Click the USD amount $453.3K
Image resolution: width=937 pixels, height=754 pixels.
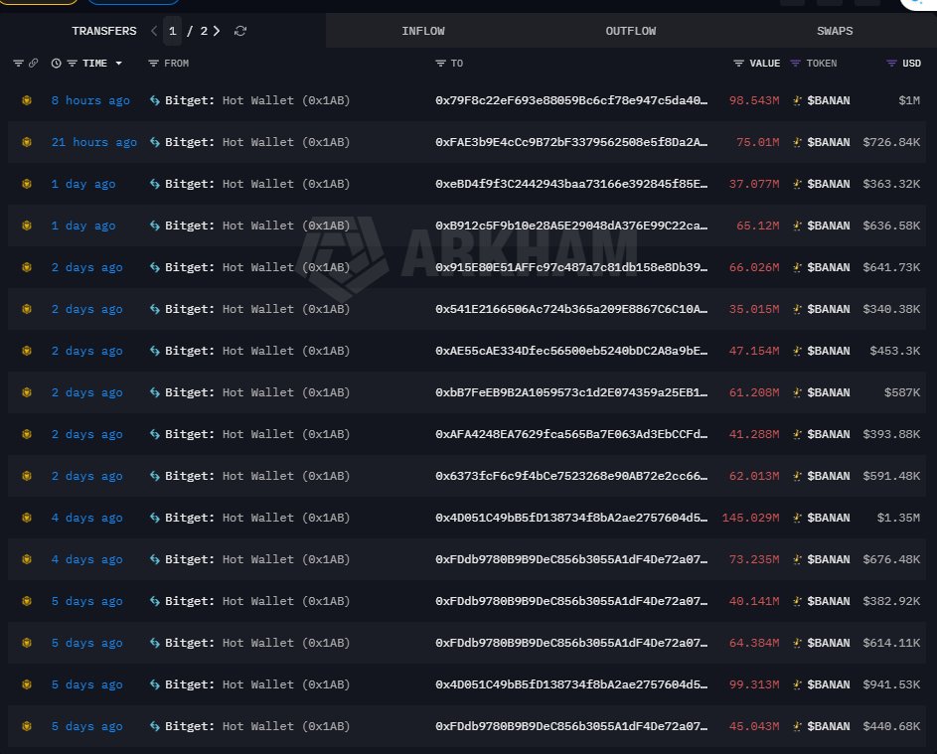[x=894, y=351]
